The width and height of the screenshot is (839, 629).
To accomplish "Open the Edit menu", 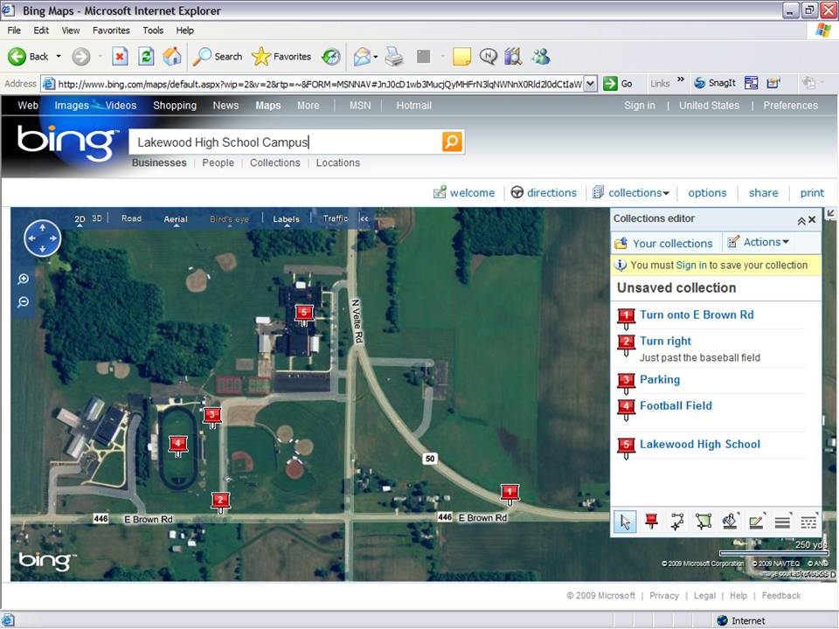I will tap(41, 31).
